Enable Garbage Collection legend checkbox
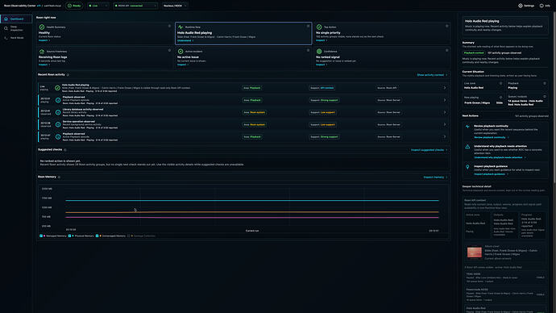Viewport: 556px width, 313px height. pos(128,236)
